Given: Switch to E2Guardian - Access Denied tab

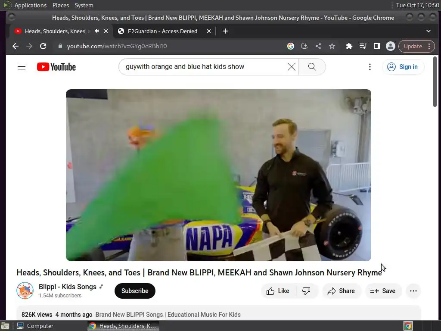Looking at the screenshot, I should tap(162, 31).
